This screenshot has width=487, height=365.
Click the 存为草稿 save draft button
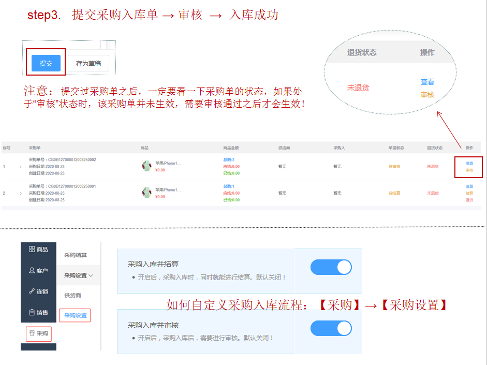88,63
